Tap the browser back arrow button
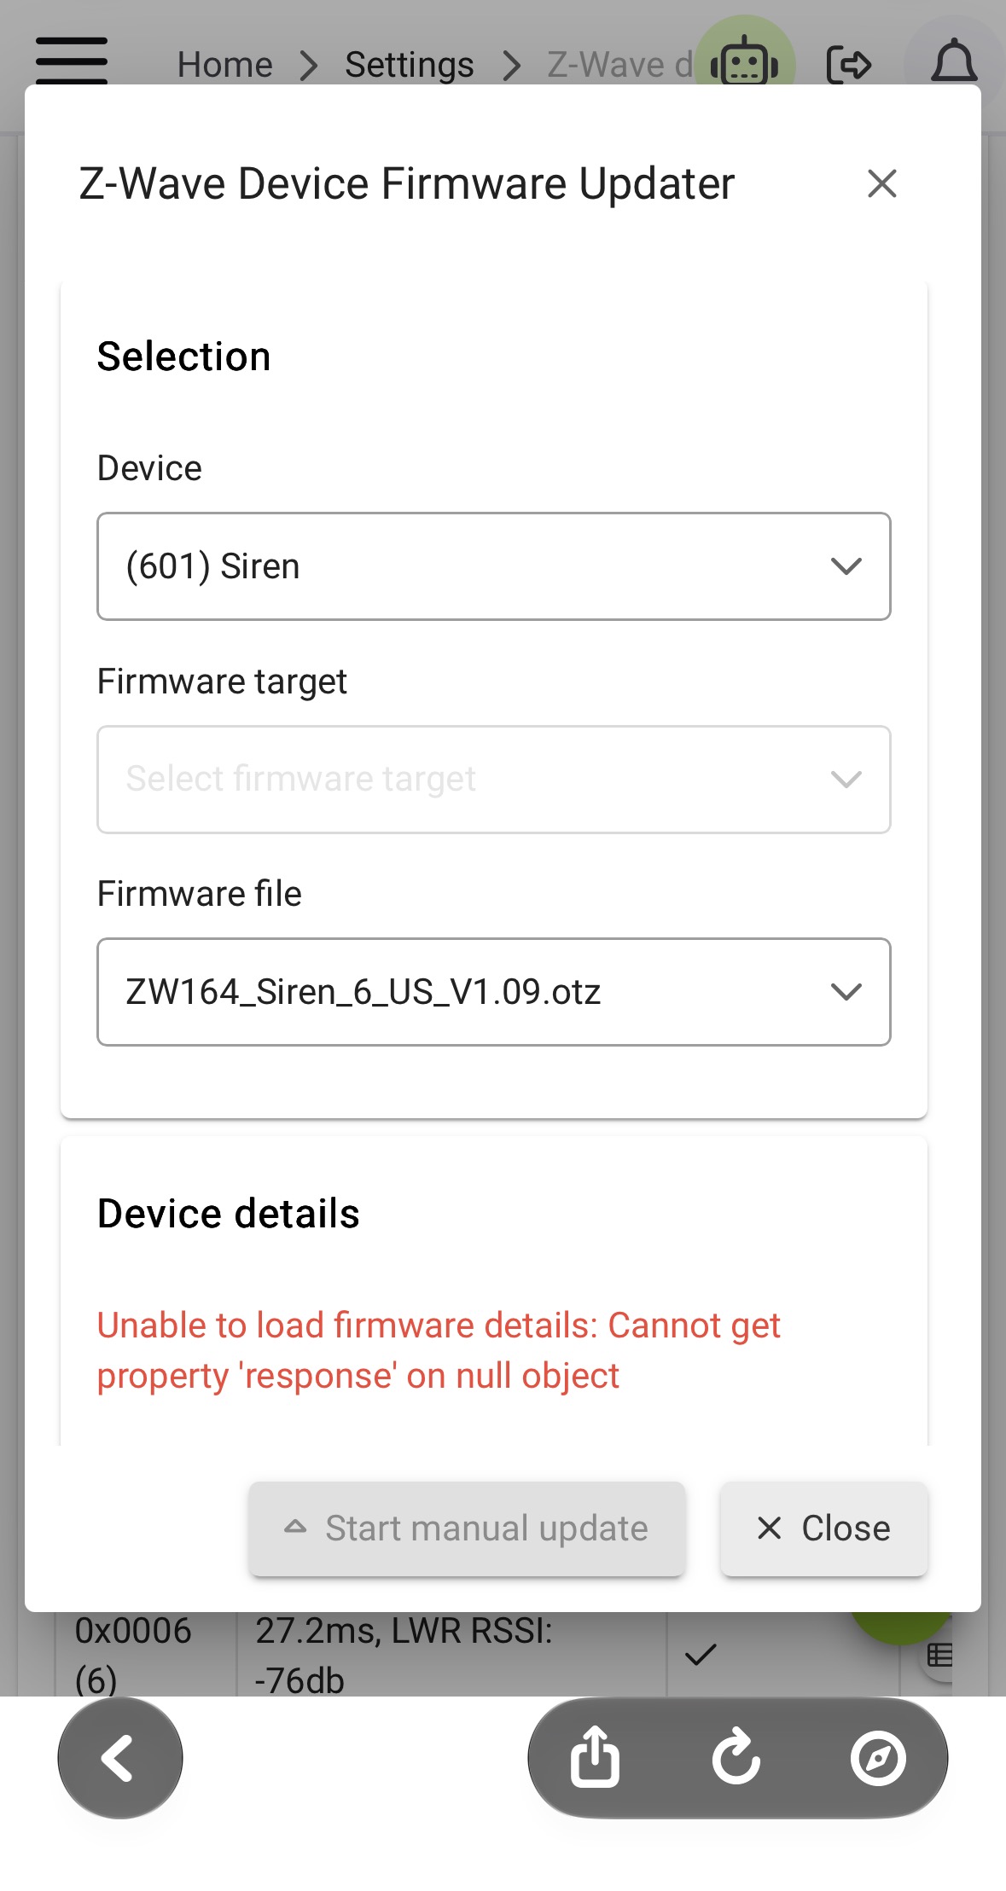This screenshot has height=1891, width=1006. (120, 1758)
